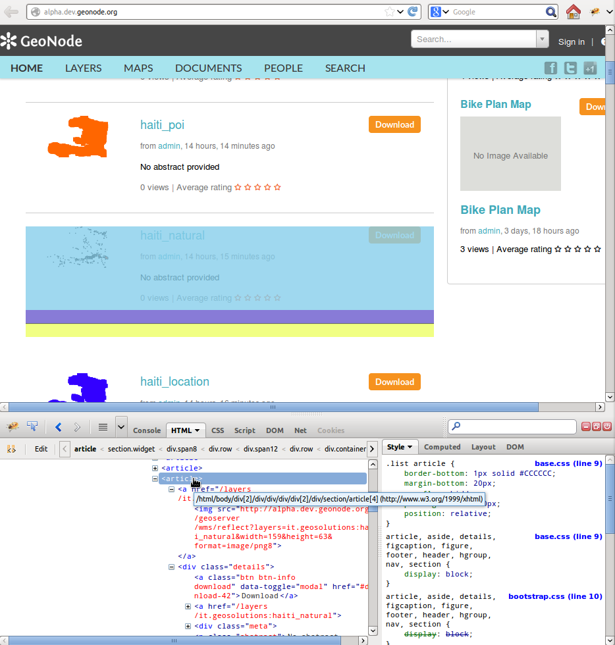Toggle Firebug command line lines icon
The width and height of the screenshot is (615, 645).
103,427
